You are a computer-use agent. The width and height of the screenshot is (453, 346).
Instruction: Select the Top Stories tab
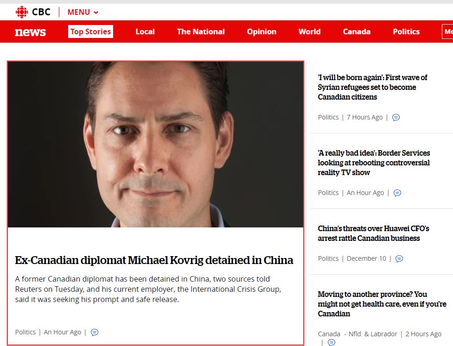coord(90,31)
